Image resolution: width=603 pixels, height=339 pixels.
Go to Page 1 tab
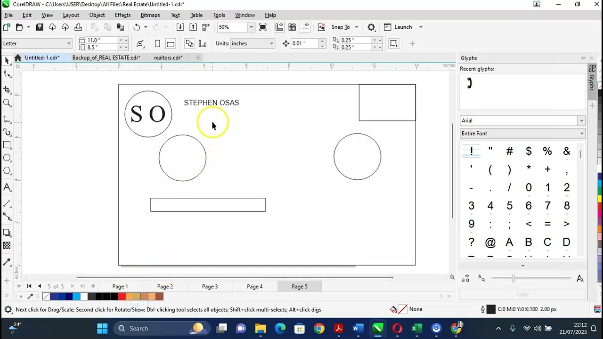120,286
